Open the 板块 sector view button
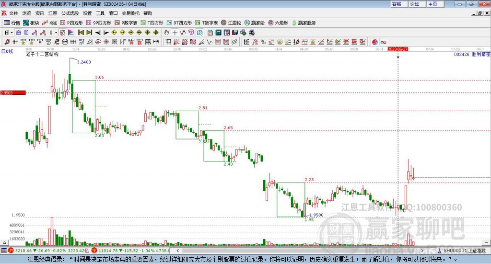 [x=31, y=23]
